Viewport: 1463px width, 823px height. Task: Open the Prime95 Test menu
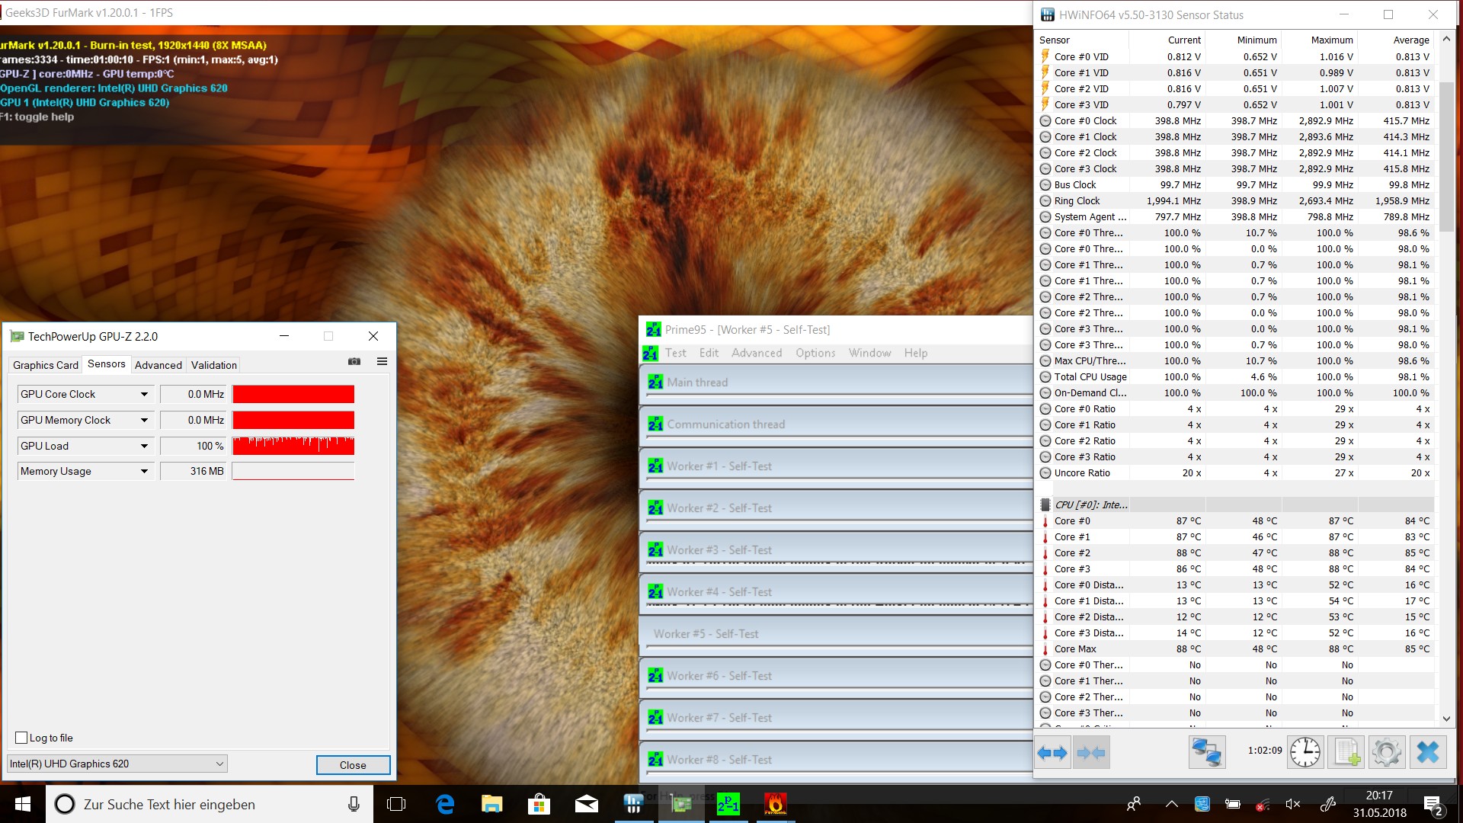pos(675,353)
